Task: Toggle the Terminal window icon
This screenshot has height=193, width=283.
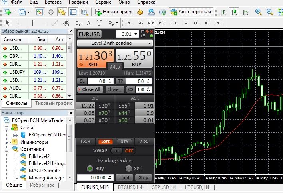Action: coord(73,12)
